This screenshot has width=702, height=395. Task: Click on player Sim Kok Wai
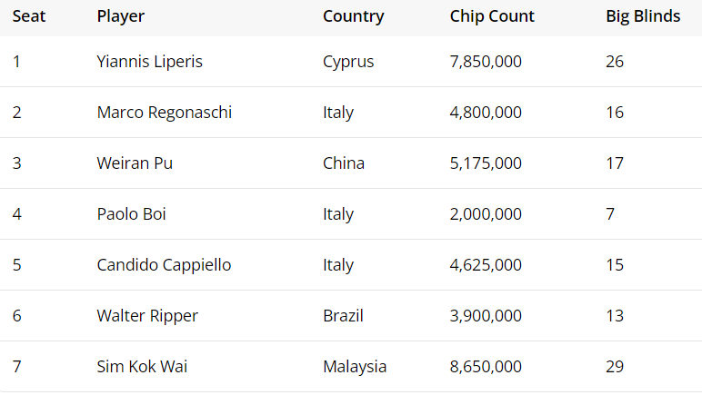tap(142, 367)
